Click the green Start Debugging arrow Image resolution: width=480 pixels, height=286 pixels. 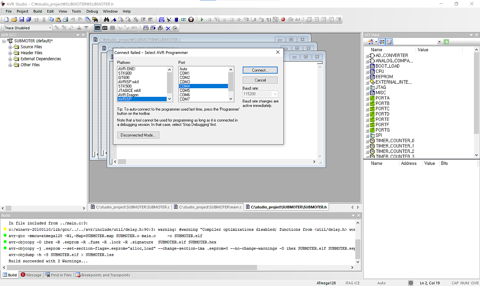pos(202,19)
